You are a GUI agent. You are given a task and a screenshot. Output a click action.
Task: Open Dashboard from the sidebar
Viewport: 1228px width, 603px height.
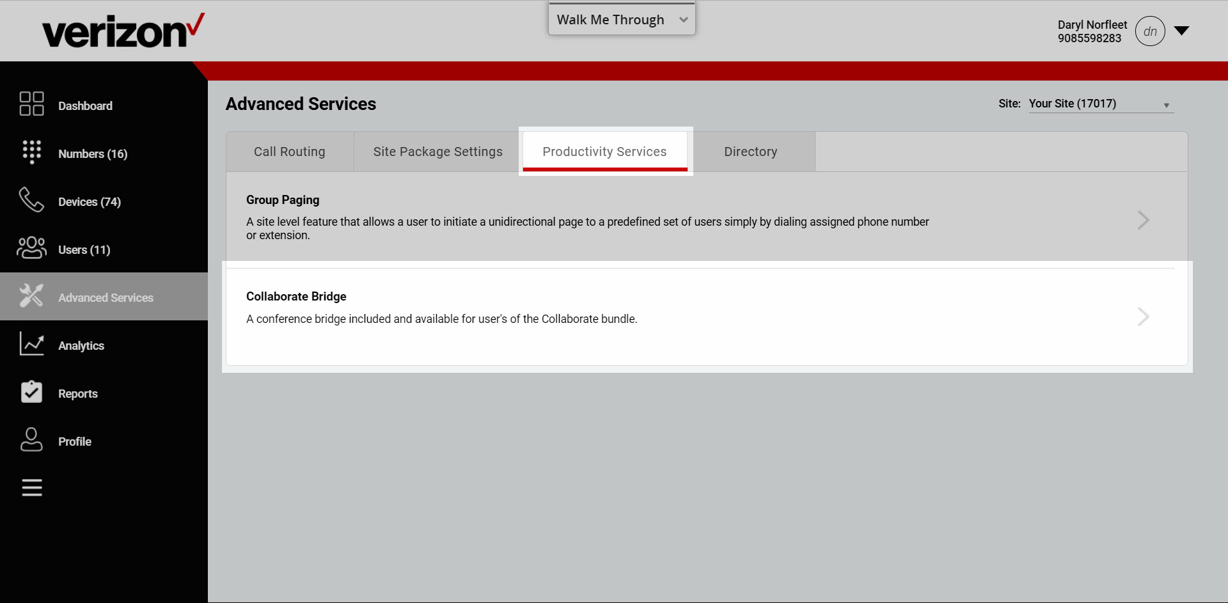85,106
